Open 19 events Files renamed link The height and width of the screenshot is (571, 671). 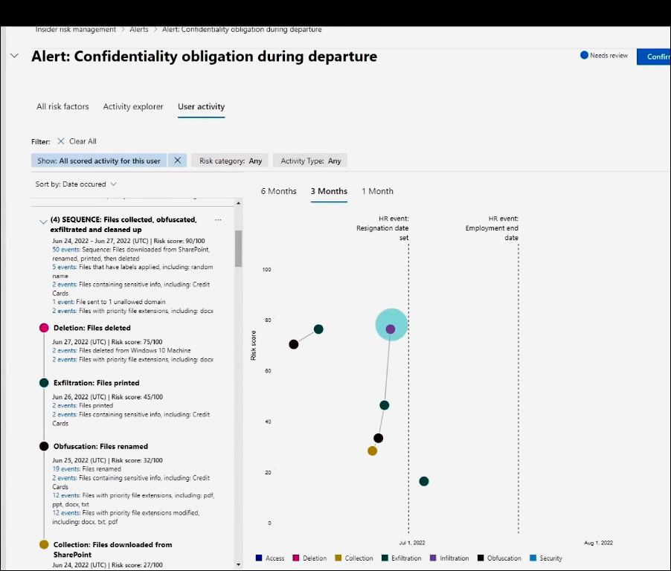[x=66, y=469]
